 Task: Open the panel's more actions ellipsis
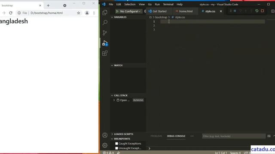click(x=192, y=136)
